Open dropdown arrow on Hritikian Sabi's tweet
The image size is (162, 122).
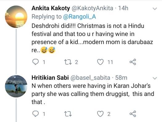point(155,78)
